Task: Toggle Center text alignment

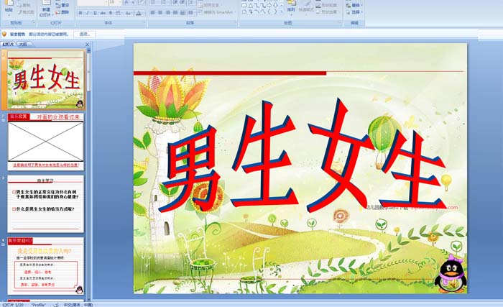Action: [x=160, y=13]
